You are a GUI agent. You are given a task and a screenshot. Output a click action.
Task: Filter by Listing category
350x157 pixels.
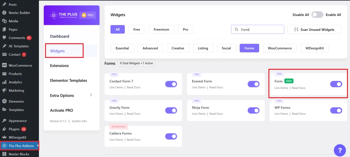pos(203,48)
